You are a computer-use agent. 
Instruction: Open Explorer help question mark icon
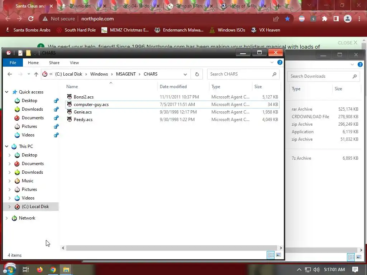280,62
